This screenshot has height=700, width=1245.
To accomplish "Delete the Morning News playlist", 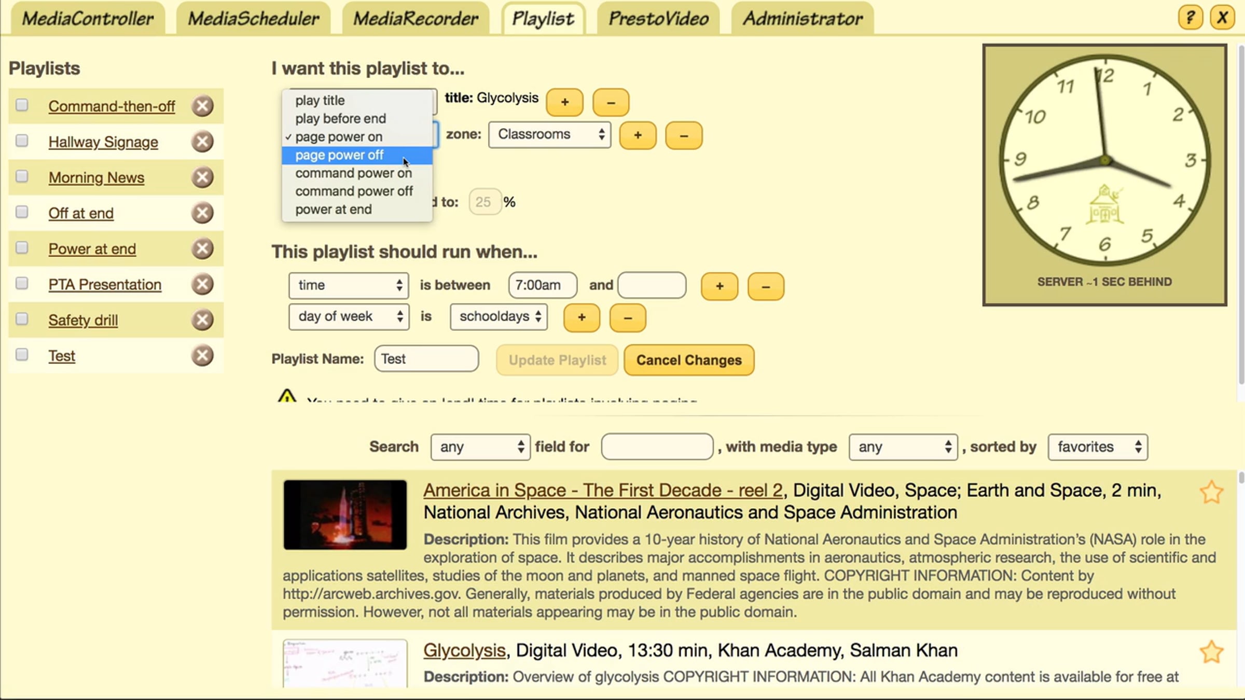I will (202, 177).
